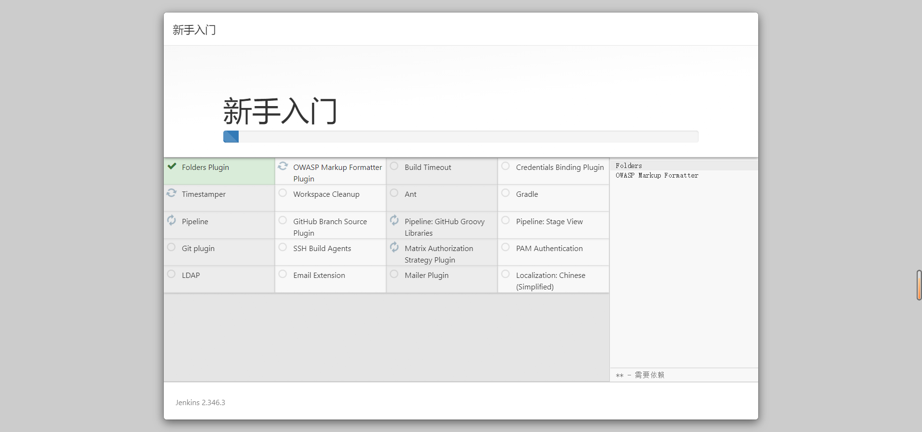Click the small 新手入门 dialog header title

[194, 30]
